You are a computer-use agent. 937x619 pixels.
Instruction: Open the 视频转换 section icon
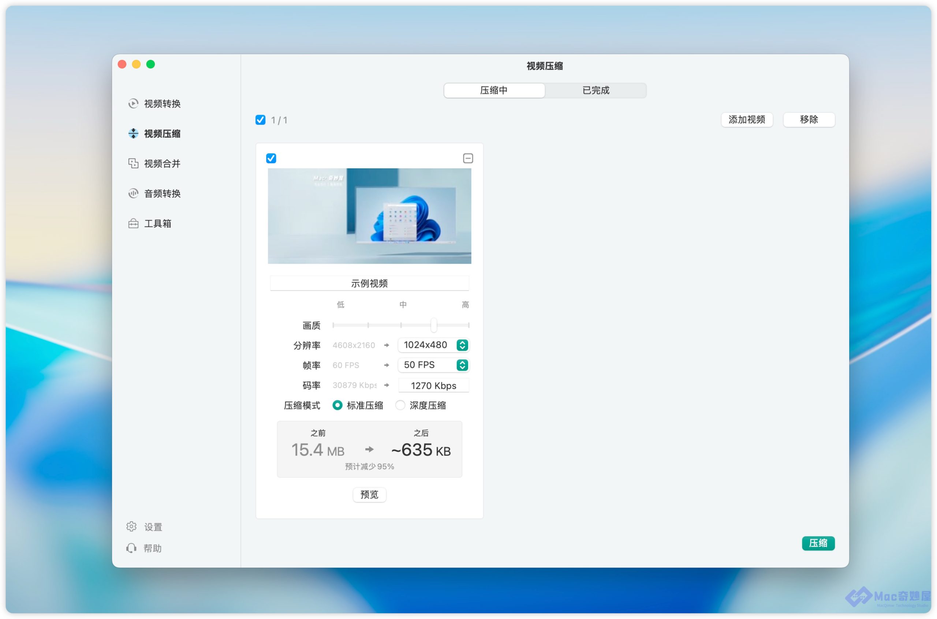133,104
